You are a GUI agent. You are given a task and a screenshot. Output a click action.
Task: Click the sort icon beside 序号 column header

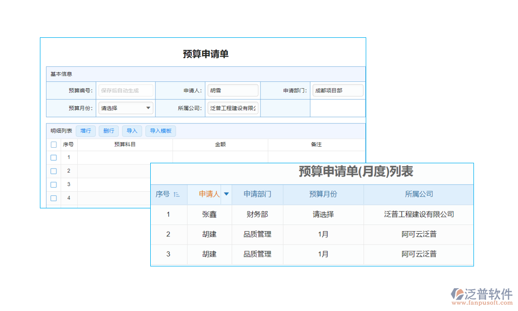coord(176,194)
